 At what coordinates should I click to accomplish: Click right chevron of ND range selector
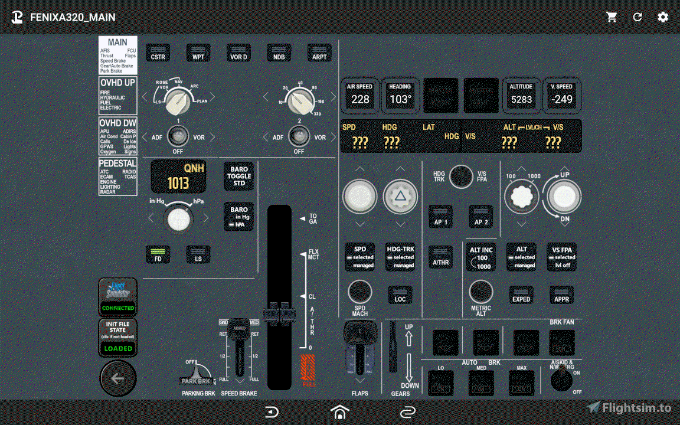(x=333, y=97)
